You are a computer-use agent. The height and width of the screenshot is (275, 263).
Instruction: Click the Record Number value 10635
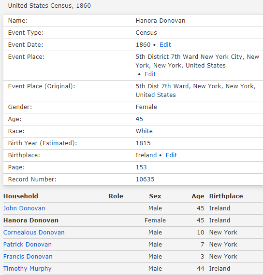tap(145, 179)
